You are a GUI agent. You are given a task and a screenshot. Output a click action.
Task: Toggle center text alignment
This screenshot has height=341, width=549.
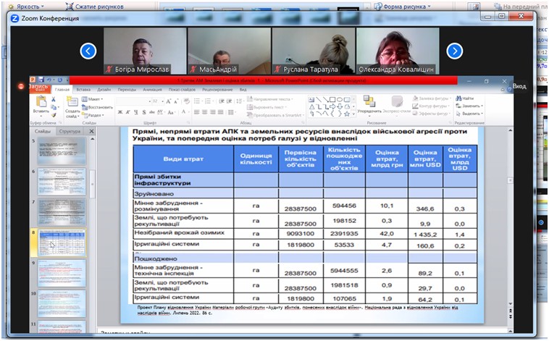coord(204,112)
